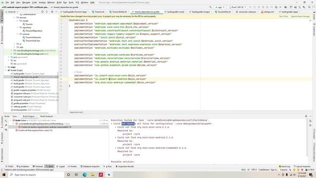The height and width of the screenshot is (178, 316).
Task: Click the Search Everywhere magnifier icon
Action: pyautogui.click(x=310, y=7)
